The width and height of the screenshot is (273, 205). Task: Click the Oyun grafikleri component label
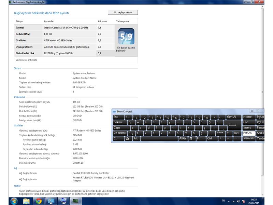click(x=24, y=47)
